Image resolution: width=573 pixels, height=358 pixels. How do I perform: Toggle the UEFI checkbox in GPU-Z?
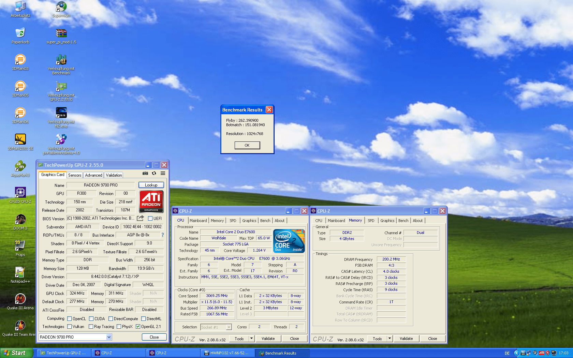point(150,219)
